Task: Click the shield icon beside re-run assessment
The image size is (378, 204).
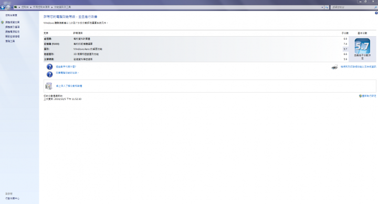Action: pyautogui.click(x=360, y=96)
